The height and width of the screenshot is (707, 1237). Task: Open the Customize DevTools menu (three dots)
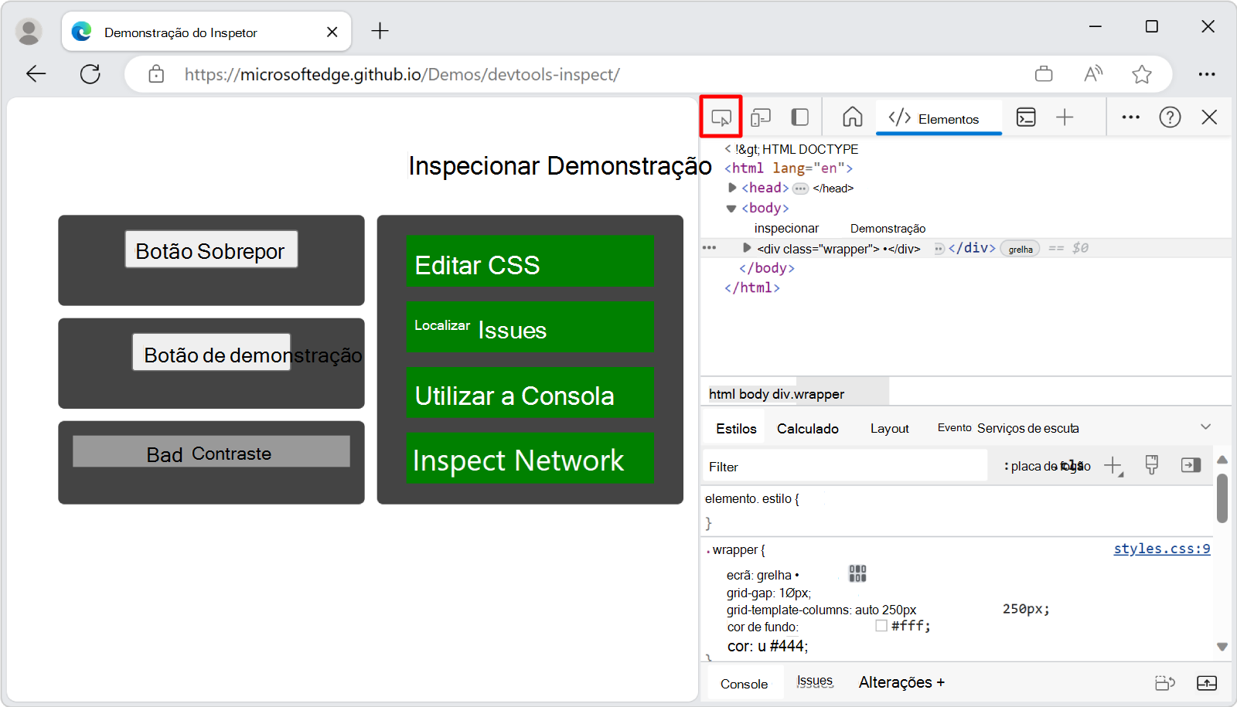point(1130,117)
